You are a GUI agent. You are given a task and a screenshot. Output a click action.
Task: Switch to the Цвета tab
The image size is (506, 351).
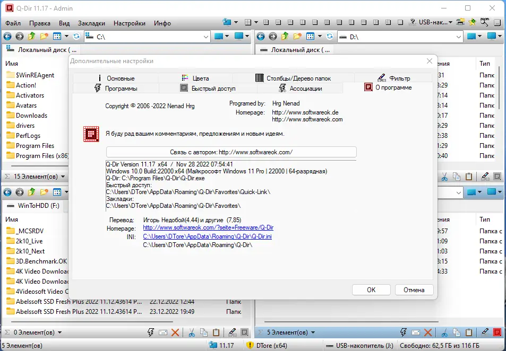(x=195, y=78)
